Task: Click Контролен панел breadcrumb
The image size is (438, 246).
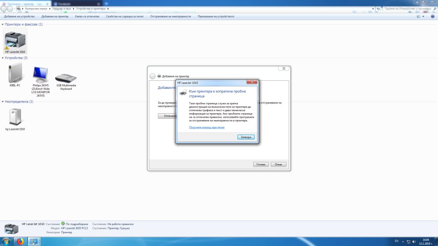Action: [x=36, y=9]
